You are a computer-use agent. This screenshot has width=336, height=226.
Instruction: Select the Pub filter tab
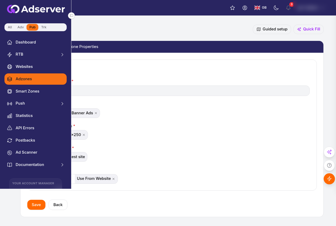(33, 27)
